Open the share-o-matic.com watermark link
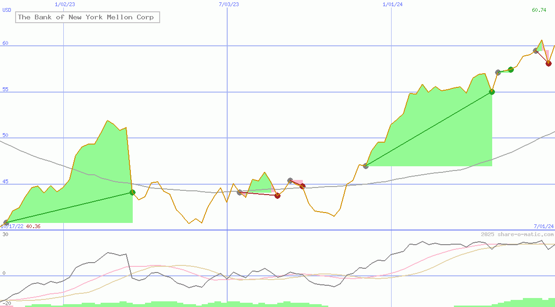Image resolution: width=555 pixels, height=307 pixels. click(x=517, y=234)
